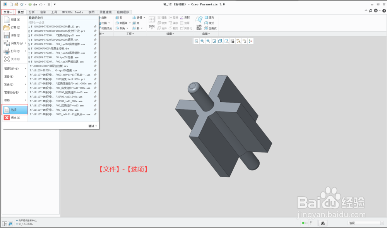Select the Shell (壳) tool
387x228 pixels.
(x=136, y=23)
